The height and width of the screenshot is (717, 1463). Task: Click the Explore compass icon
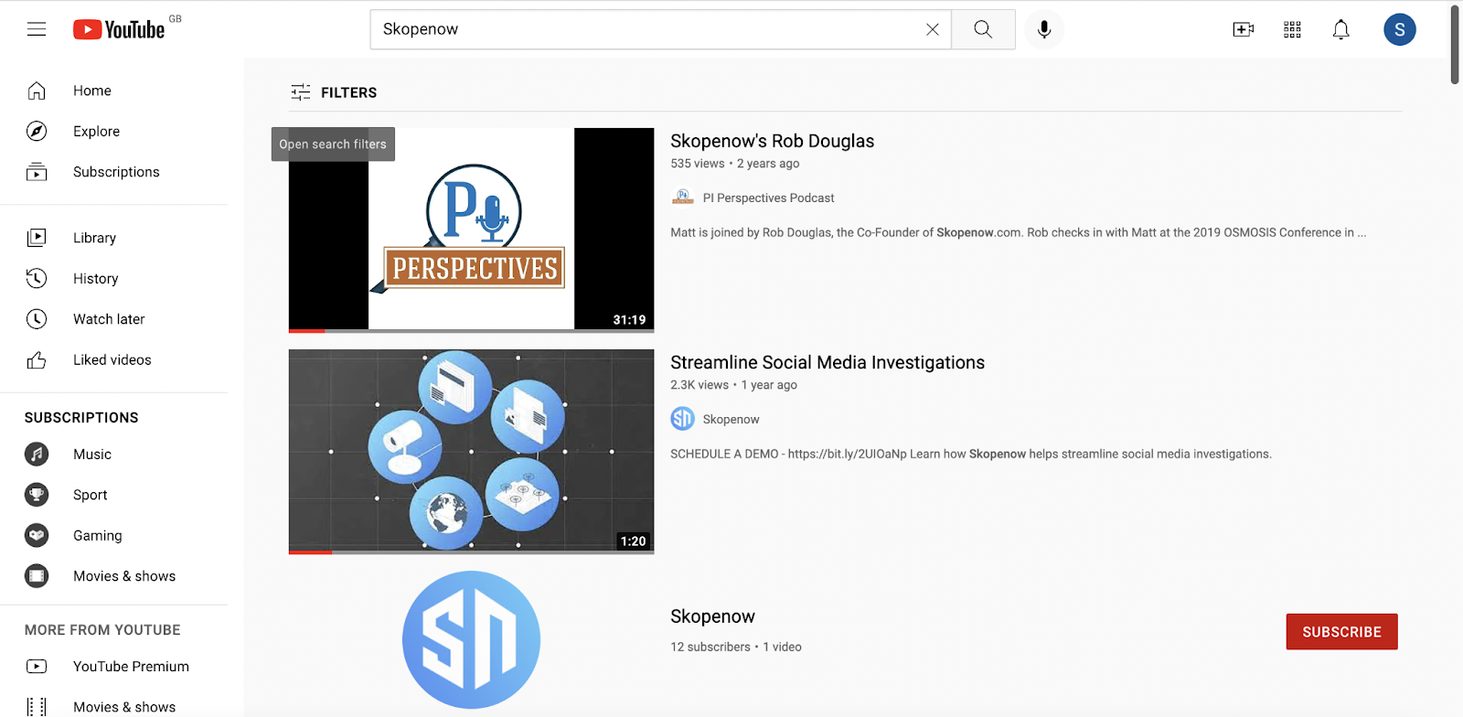coord(37,131)
